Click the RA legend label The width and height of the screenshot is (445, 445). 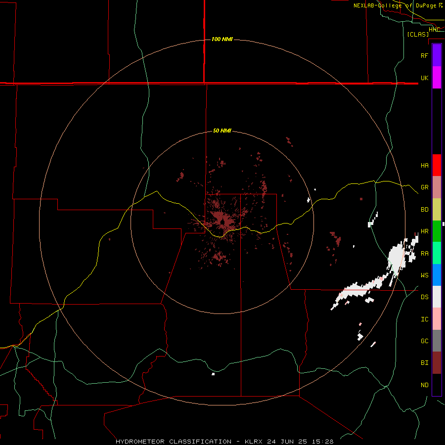tap(424, 253)
